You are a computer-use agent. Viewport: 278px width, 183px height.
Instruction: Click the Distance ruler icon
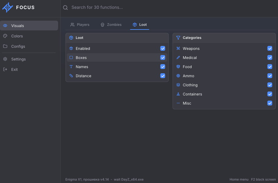[71, 76]
